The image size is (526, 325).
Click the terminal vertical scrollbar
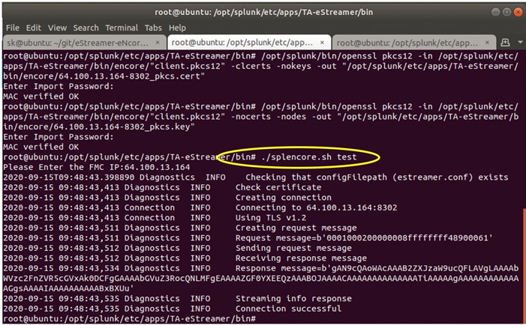coord(524,264)
